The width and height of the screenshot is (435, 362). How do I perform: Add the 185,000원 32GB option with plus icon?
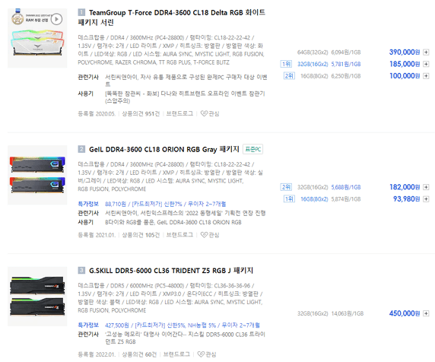point(426,64)
